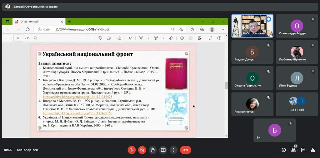The width and height of the screenshot is (320, 158).
Task: Rotate the PDF page
Action: click(x=100, y=38)
